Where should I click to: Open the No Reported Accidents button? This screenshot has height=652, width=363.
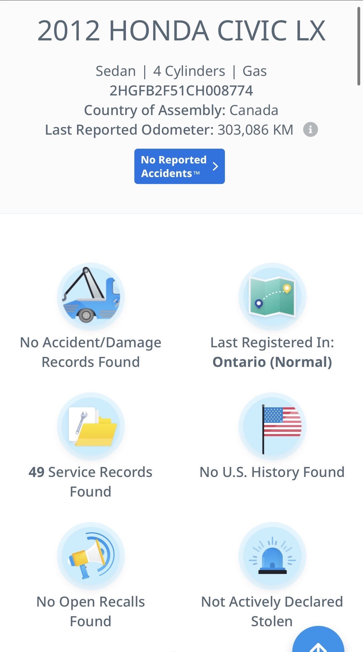pos(174,166)
